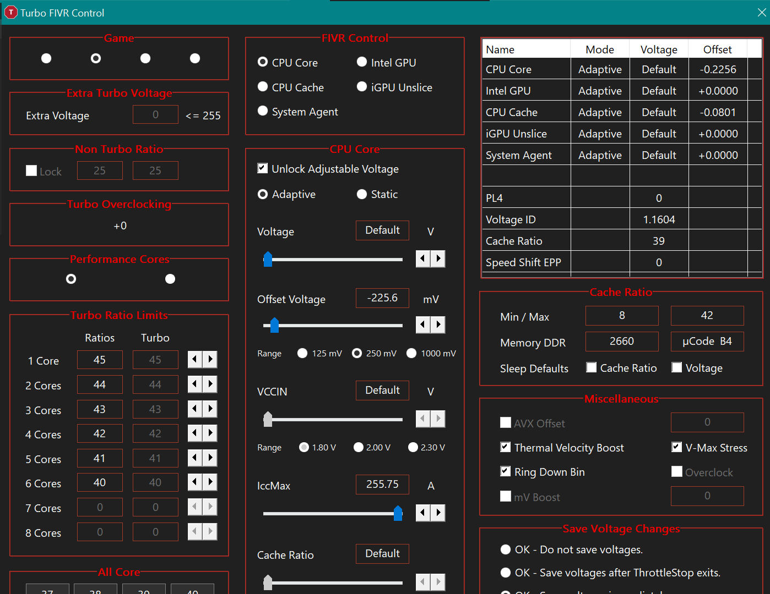The width and height of the screenshot is (770, 594).
Task: Click 6 Cores ratio field 40
Action: tap(100, 482)
